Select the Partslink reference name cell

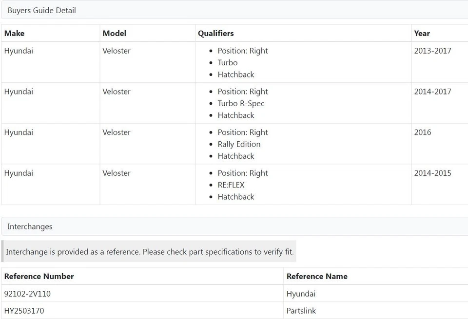(301, 311)
